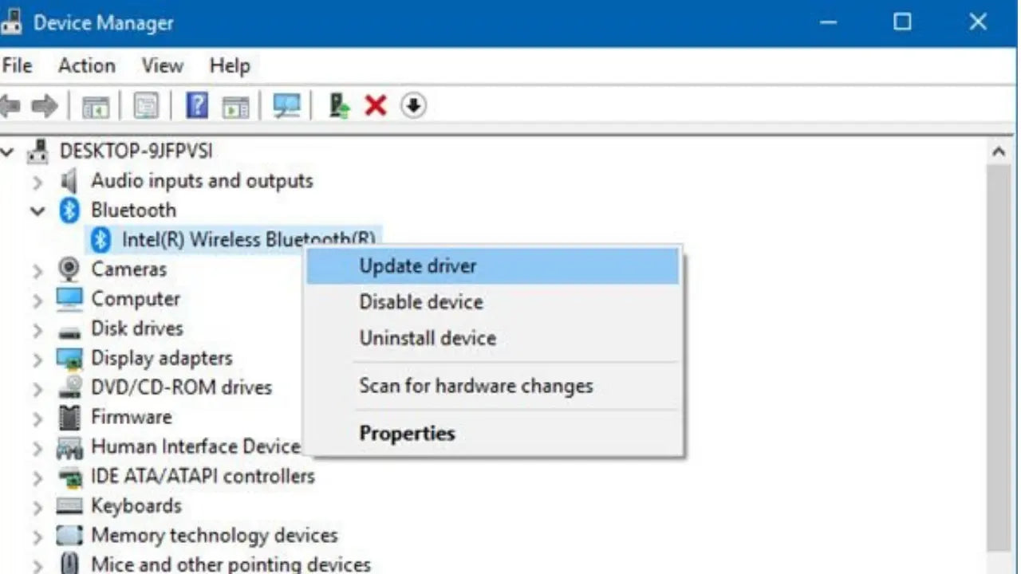Expand the Keyboards category
Viewport: 1021px width, 574px height.
click(37, 507)
